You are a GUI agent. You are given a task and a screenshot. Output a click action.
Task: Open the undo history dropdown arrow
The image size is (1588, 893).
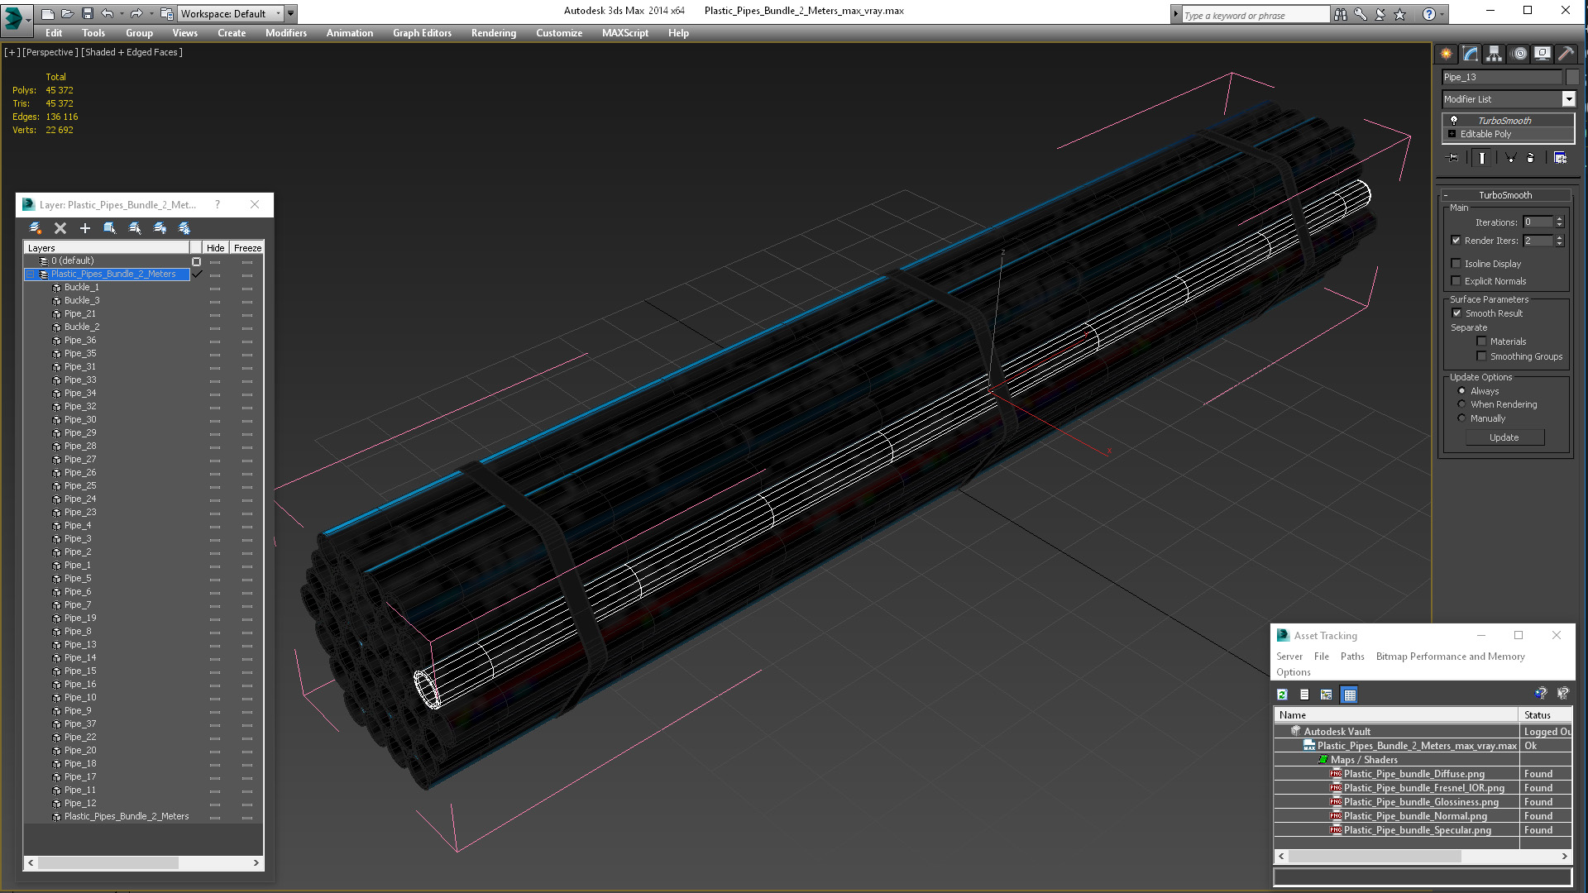click(x=121, y=13)
